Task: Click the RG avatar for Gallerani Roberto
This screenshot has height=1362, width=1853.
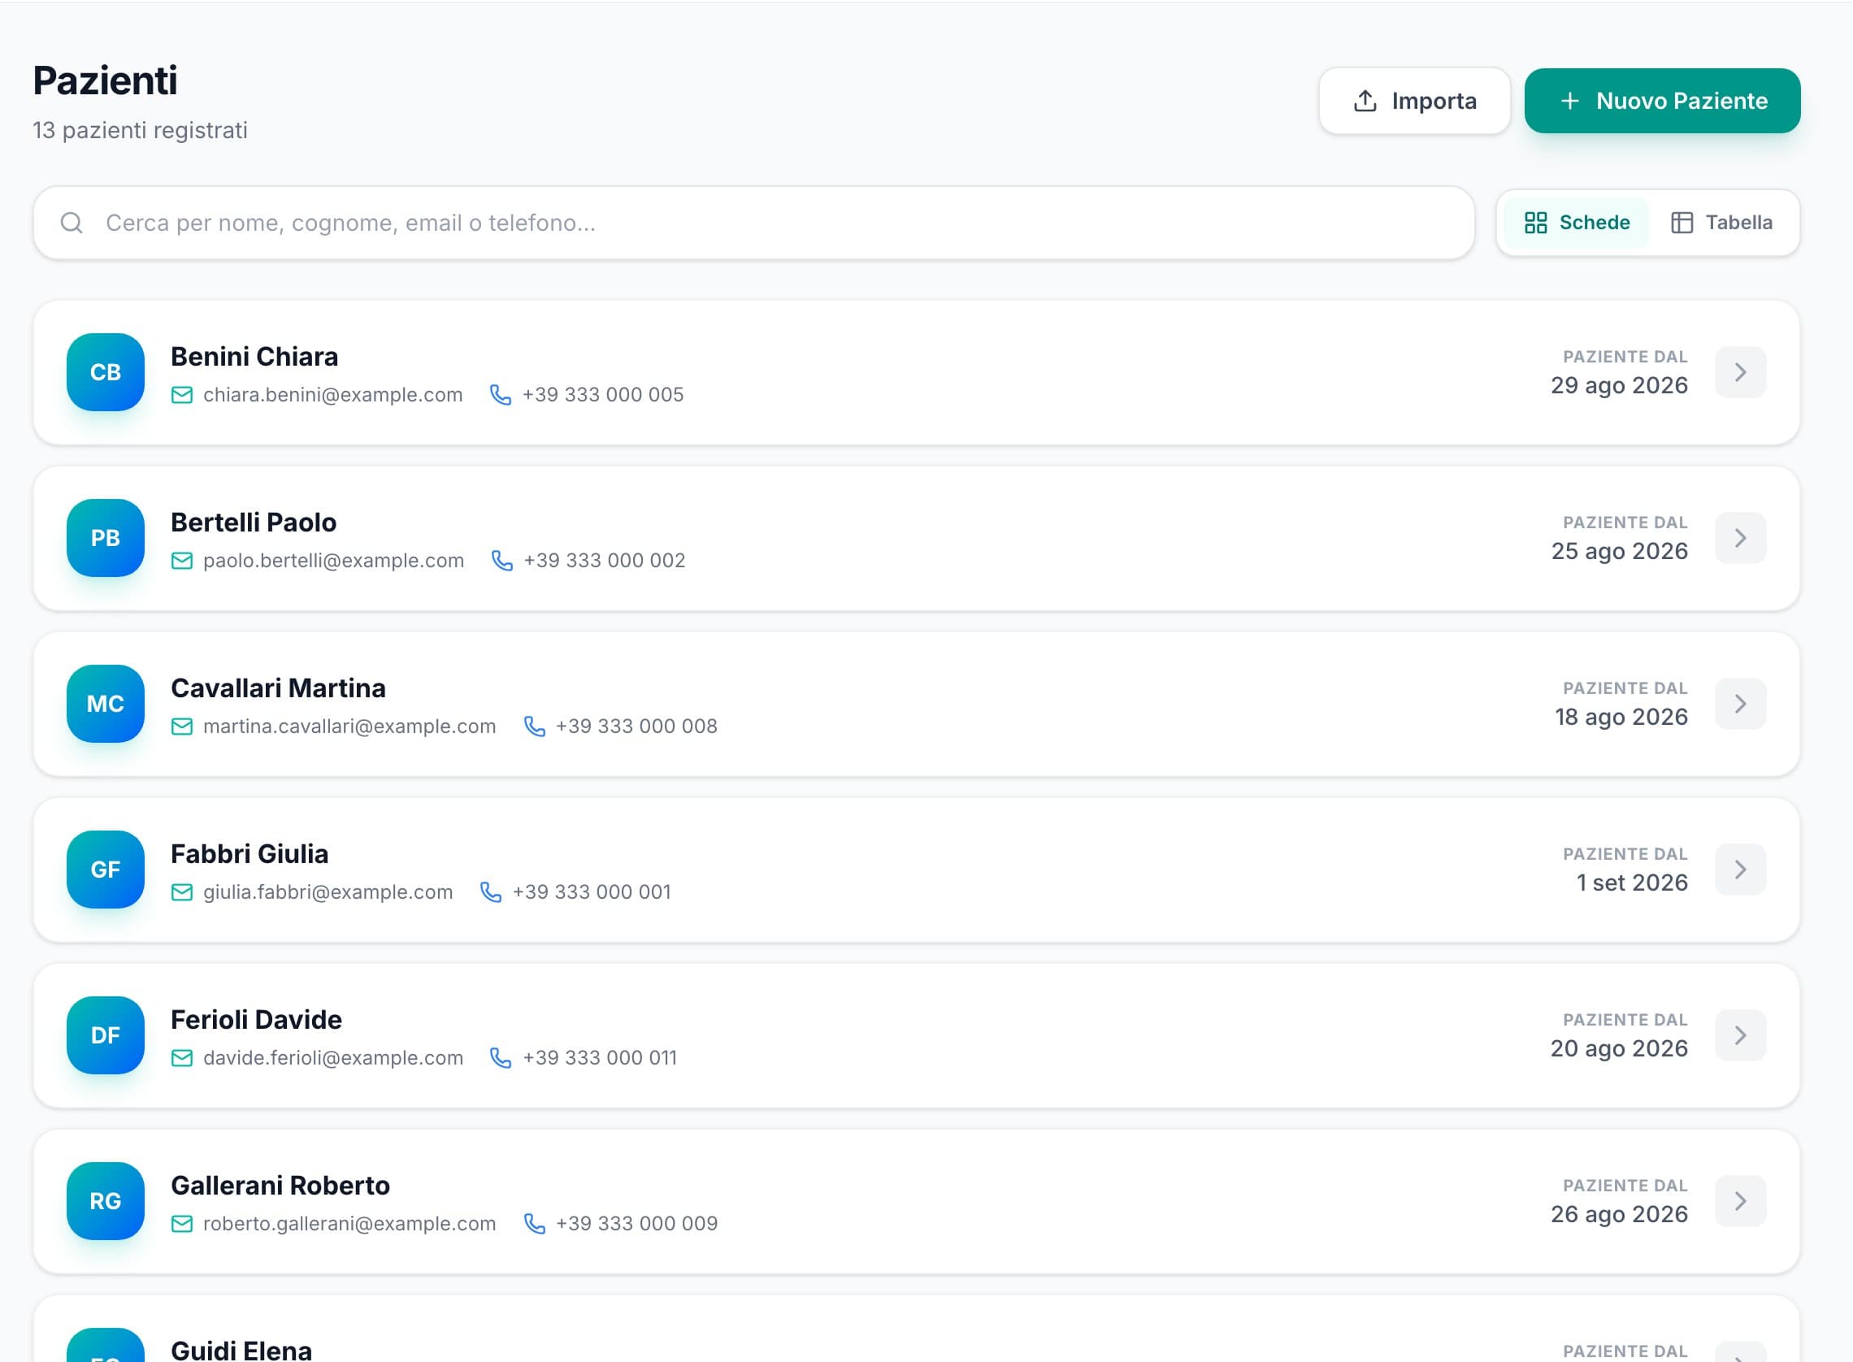Action: (x=106, y=1200)
